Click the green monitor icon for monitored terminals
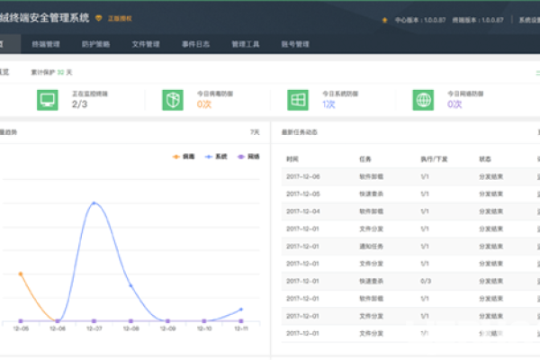 tap(48, 100)
